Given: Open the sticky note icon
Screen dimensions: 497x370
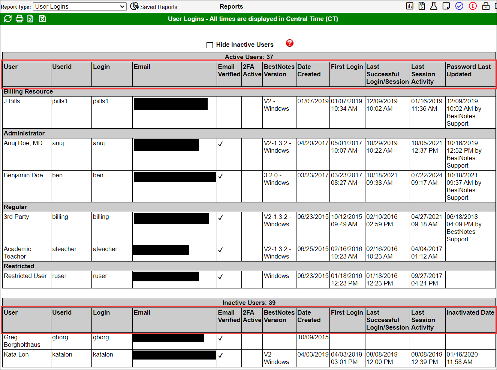Looking at the screenshot, I should click(446, 6).
